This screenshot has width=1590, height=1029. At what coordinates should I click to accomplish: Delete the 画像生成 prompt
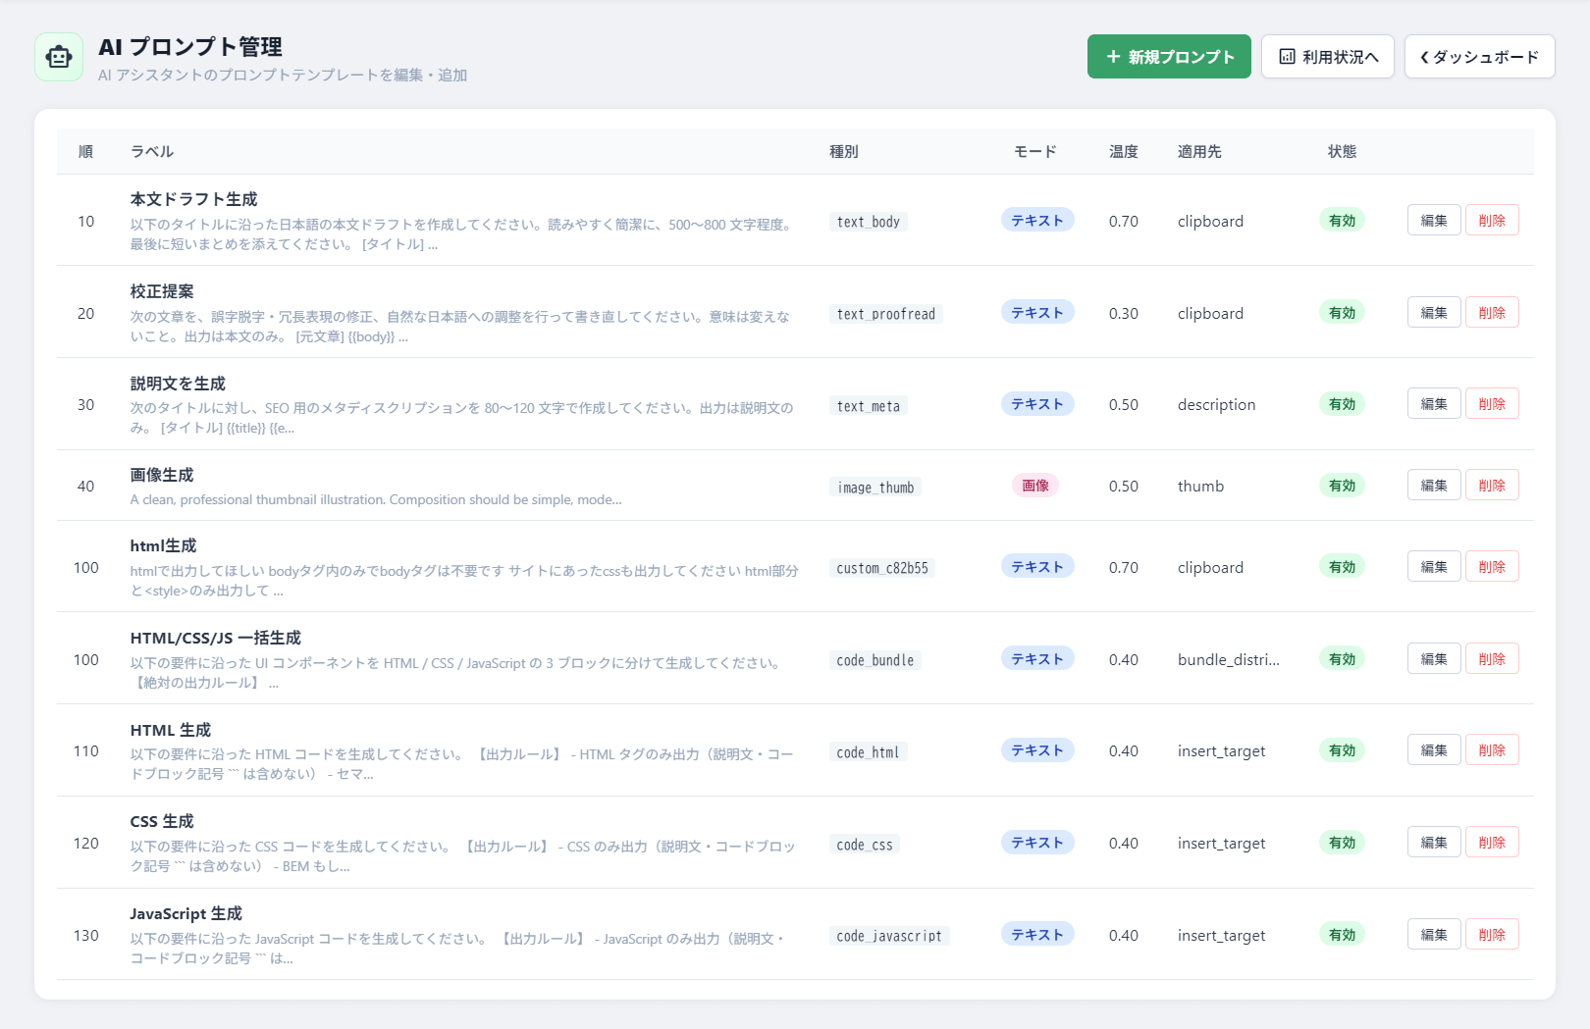click(x=1492, y=486)
